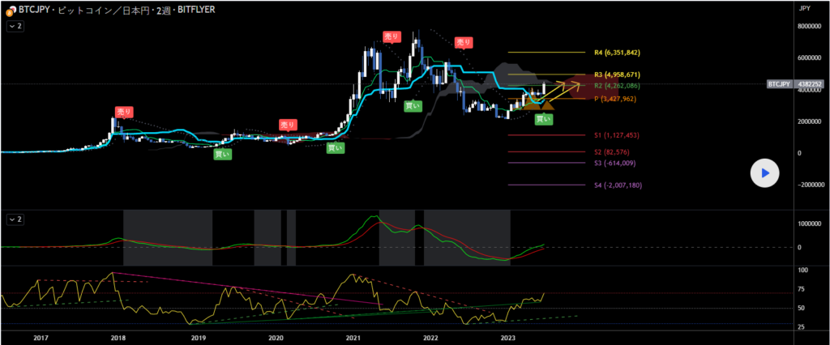This screenshot has width=830, height=345.
Task: Select the 2023 buy signal marker
Action: pyautogui.click(x=543, y=119)
